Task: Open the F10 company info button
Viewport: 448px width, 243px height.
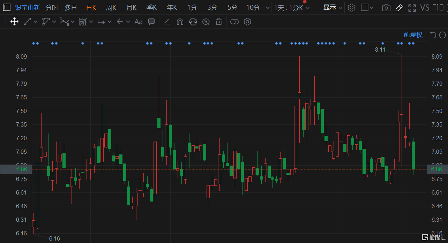Action: pyautogui.click(x=438, y=8)
